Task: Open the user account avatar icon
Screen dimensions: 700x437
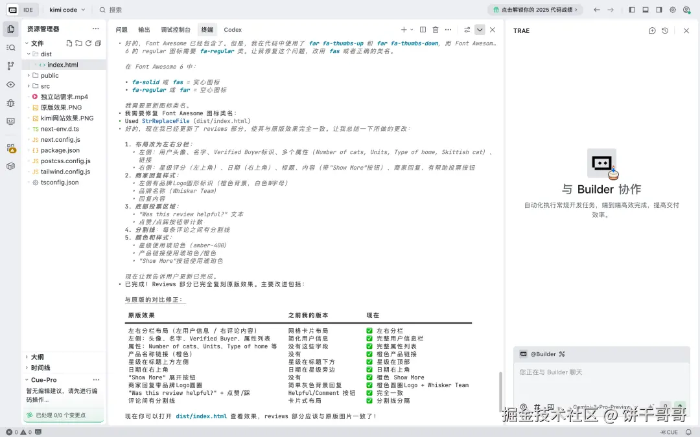Action: [x=686, y=10]
